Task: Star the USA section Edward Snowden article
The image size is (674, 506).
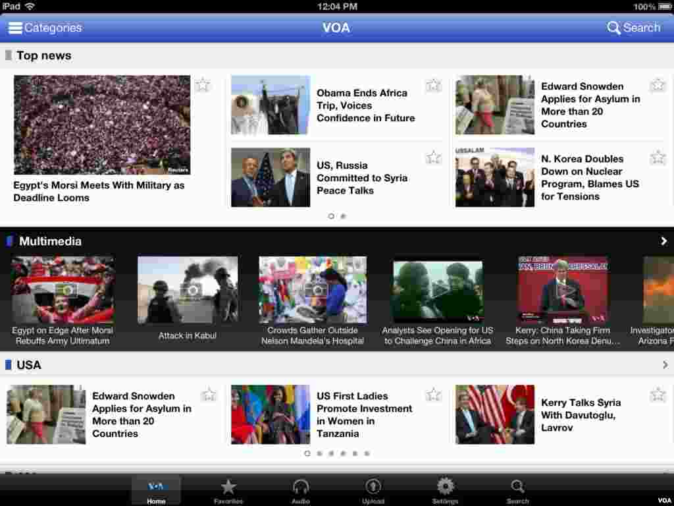Action: pyautogui.click(x=209, y=394)
